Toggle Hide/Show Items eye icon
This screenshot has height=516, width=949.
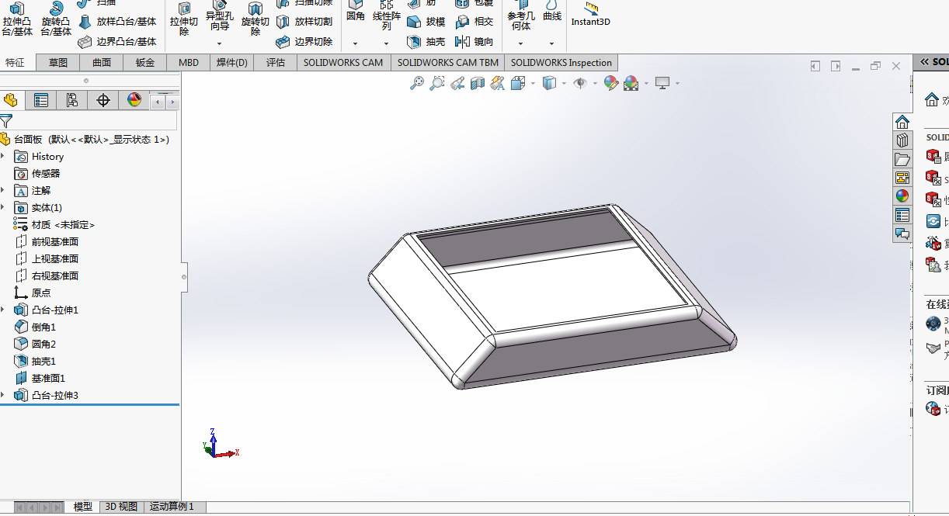click(x=580, y=83)
